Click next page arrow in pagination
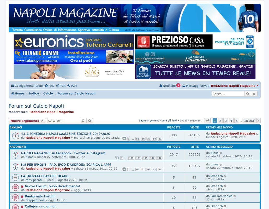Screen dimensions: 269x209 259,121
